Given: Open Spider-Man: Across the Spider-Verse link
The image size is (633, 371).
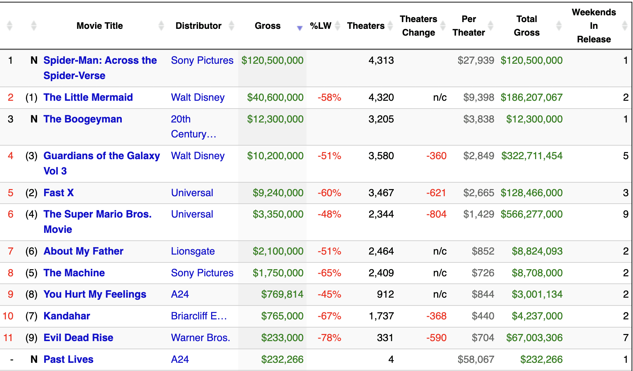Looking at the screenshot, I should click(100, 68).
